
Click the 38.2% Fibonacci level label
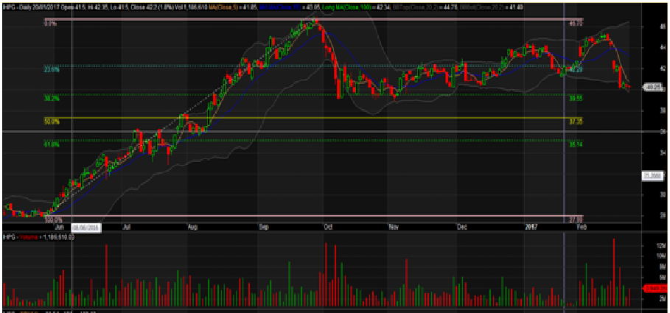[52, 97]
